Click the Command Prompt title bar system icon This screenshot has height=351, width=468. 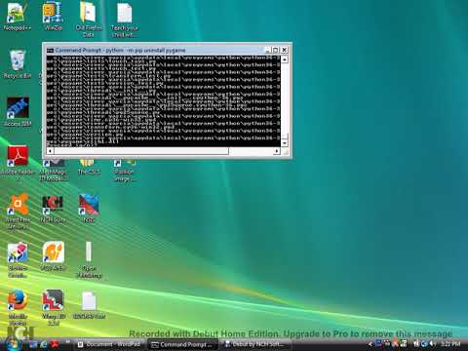coord(50,51)
